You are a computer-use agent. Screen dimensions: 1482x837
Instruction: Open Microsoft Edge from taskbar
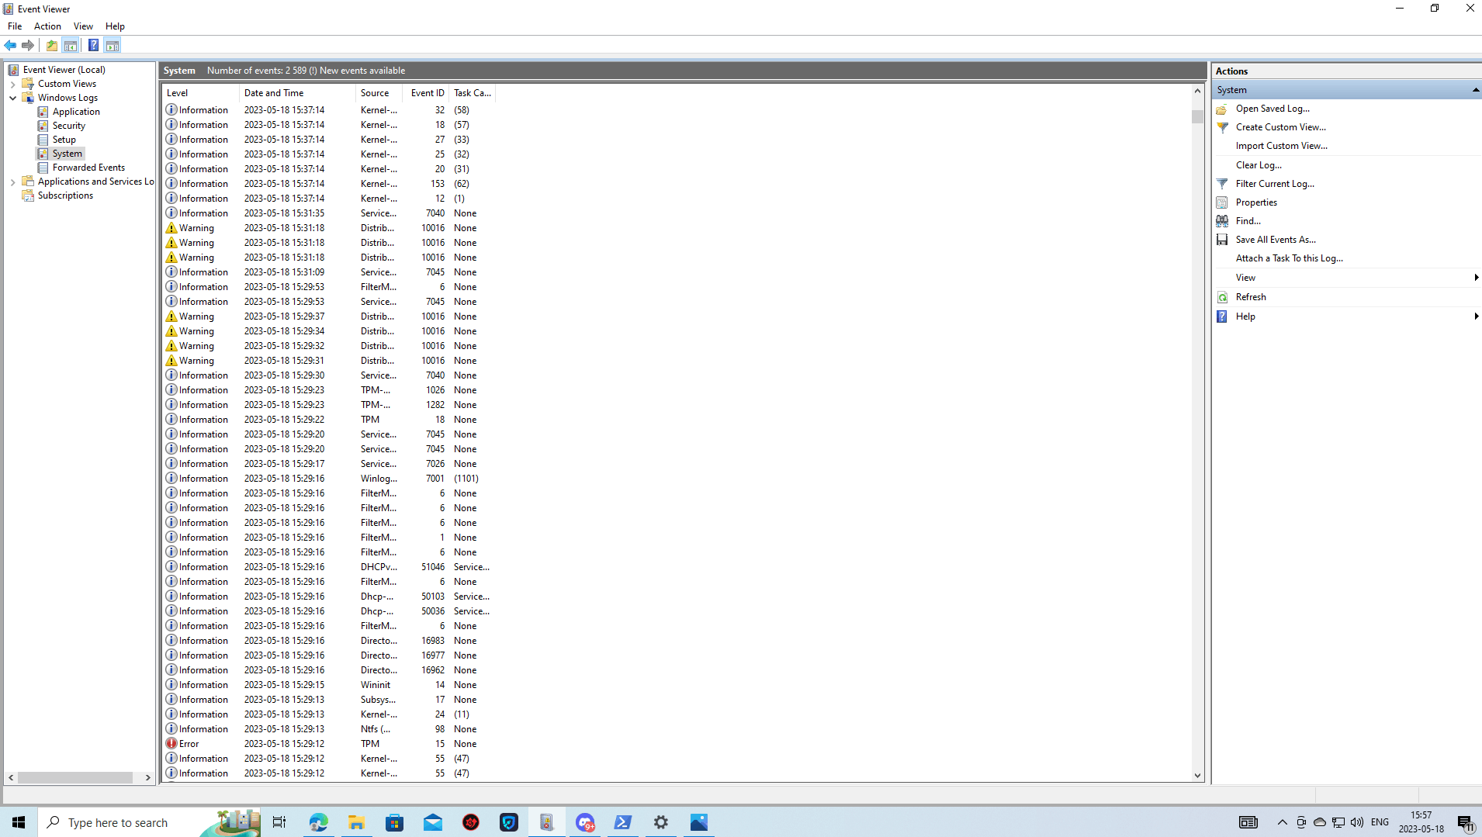coord(318,822)
